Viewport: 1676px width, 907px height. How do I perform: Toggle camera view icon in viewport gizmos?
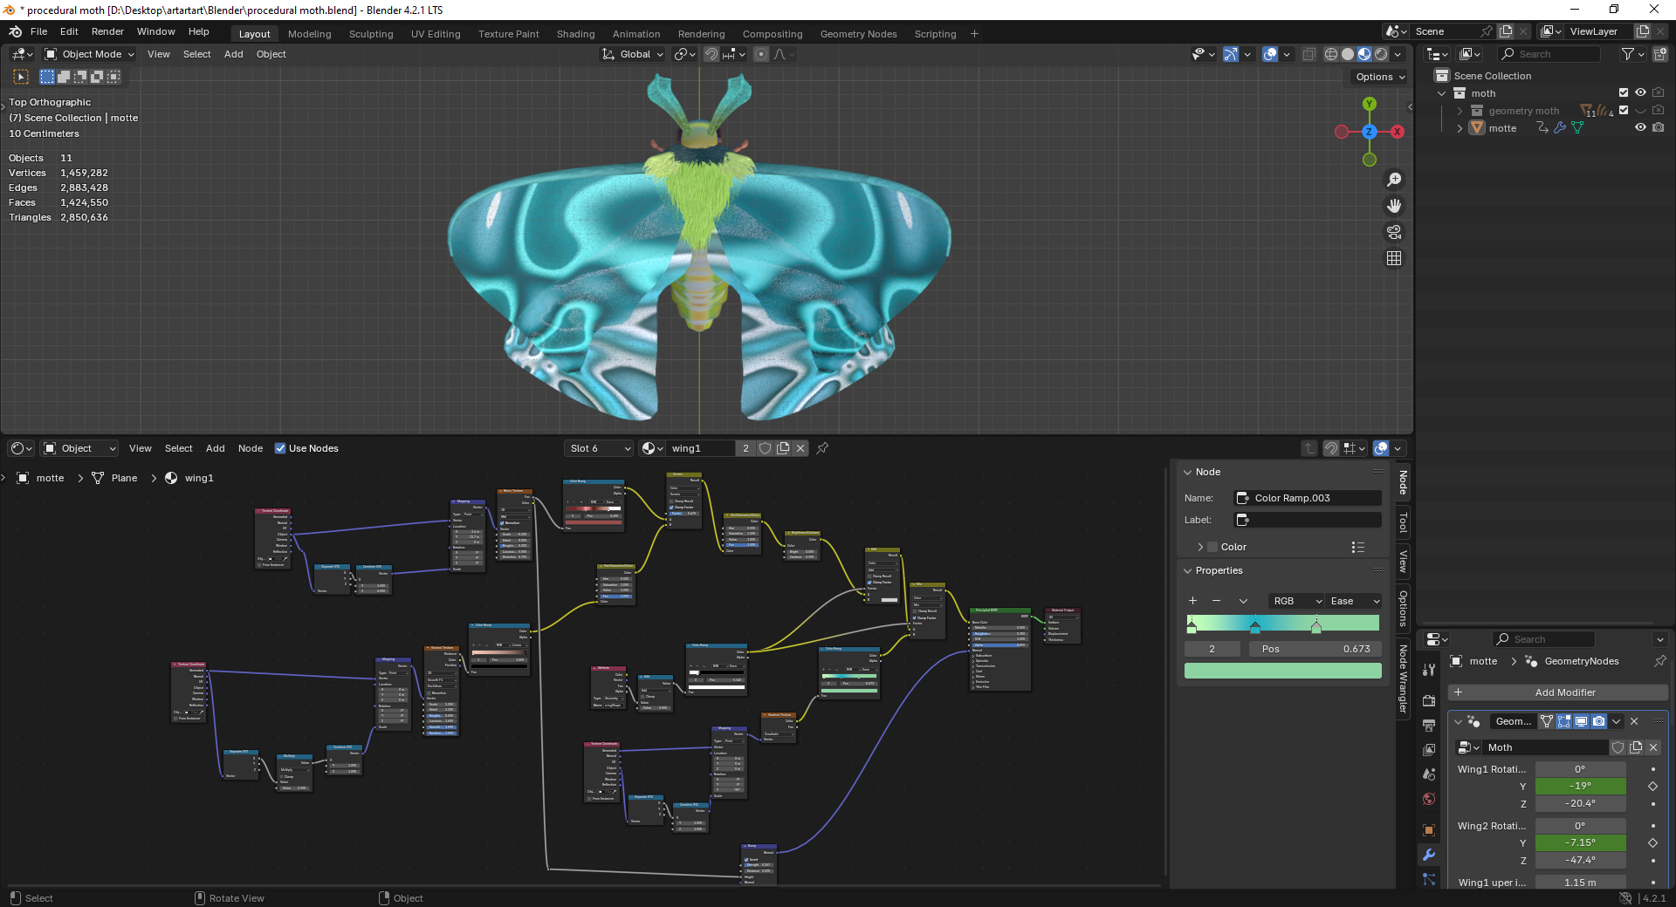[x=1394, y=232]
